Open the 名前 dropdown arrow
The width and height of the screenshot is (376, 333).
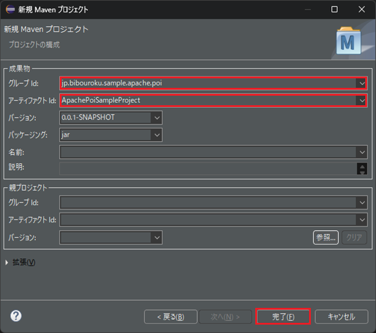(x=362, y=152)
